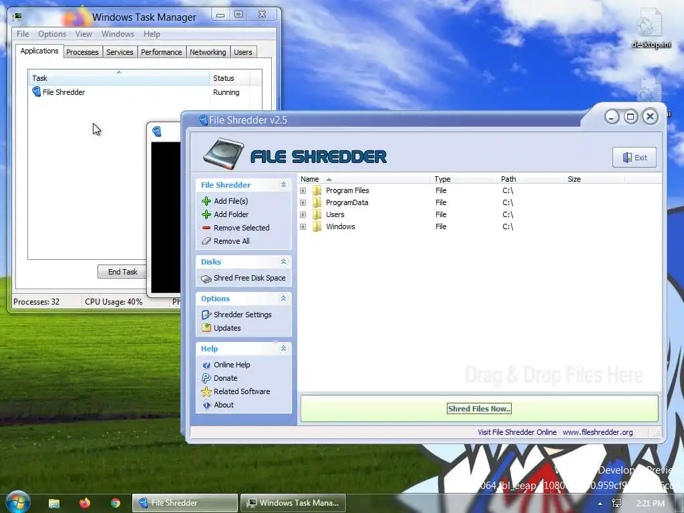Click the network icon in system tray
This screenshot has width=684, height=513.
pos(617,504)
